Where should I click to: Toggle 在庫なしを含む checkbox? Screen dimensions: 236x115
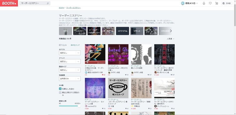pyautogui.click(x=60, y=89)
